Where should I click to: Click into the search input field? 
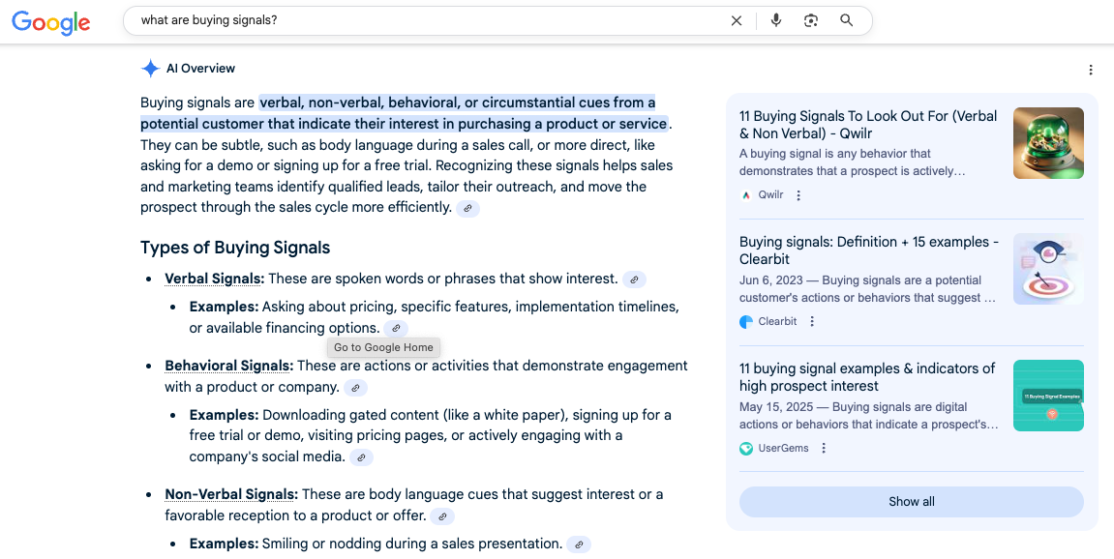click(x=426, y=20)
